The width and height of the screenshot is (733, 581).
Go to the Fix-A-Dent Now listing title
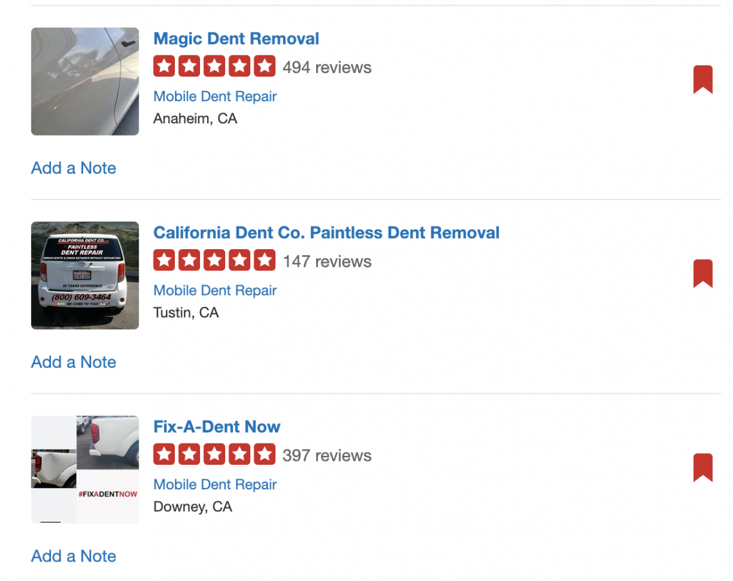[x=217, y=427]
